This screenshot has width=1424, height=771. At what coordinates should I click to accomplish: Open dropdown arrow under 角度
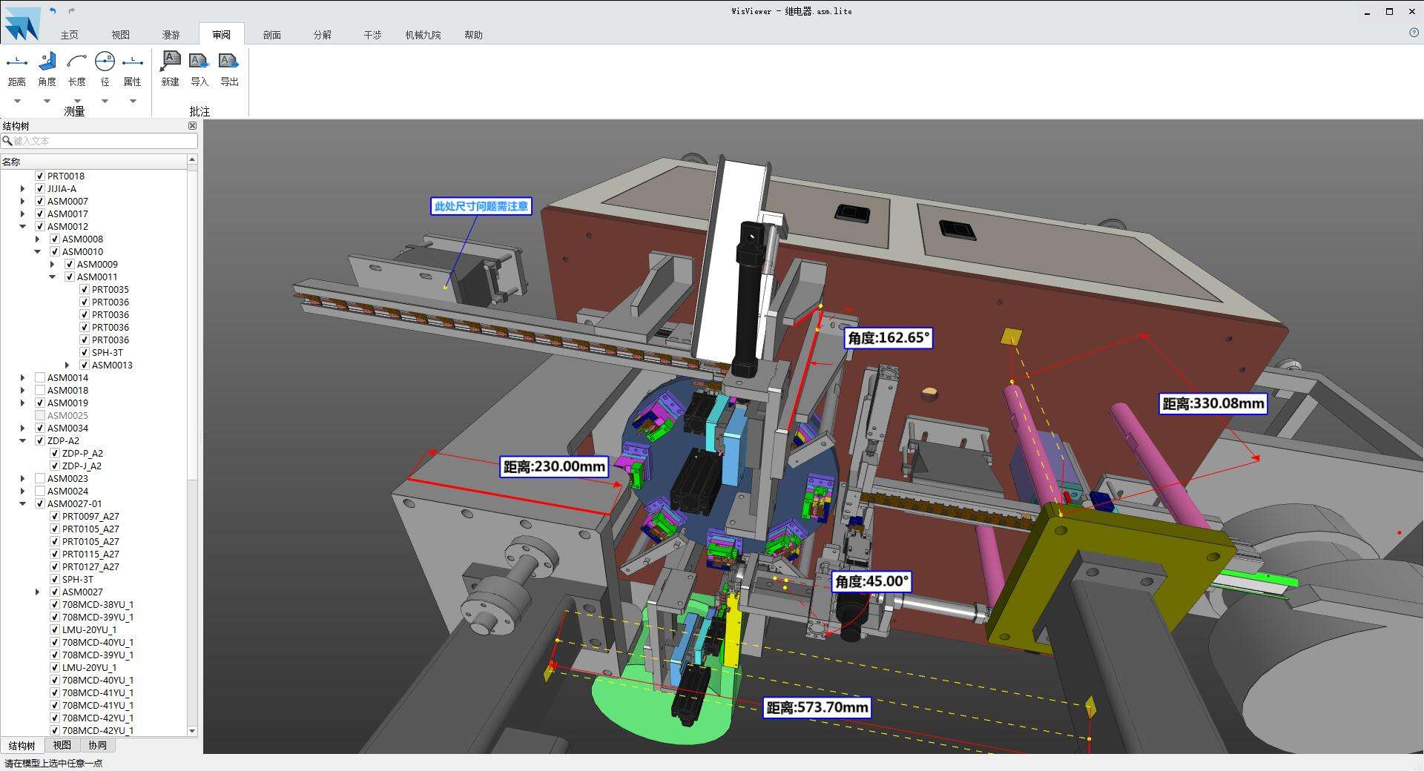[x=47, y=101]
